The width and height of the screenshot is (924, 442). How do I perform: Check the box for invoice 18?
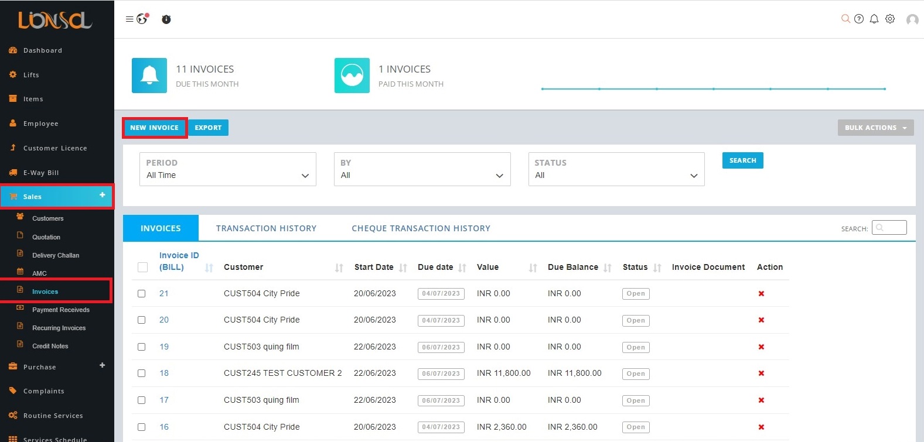(x=141, y=373)
